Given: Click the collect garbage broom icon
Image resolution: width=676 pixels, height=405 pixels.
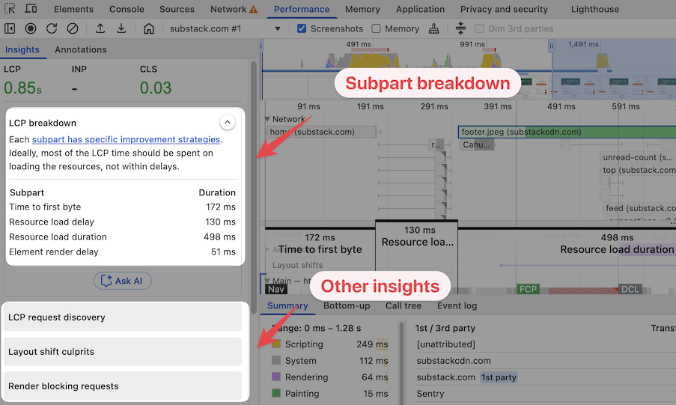Looking at the screenshot, I should (434, 28).
